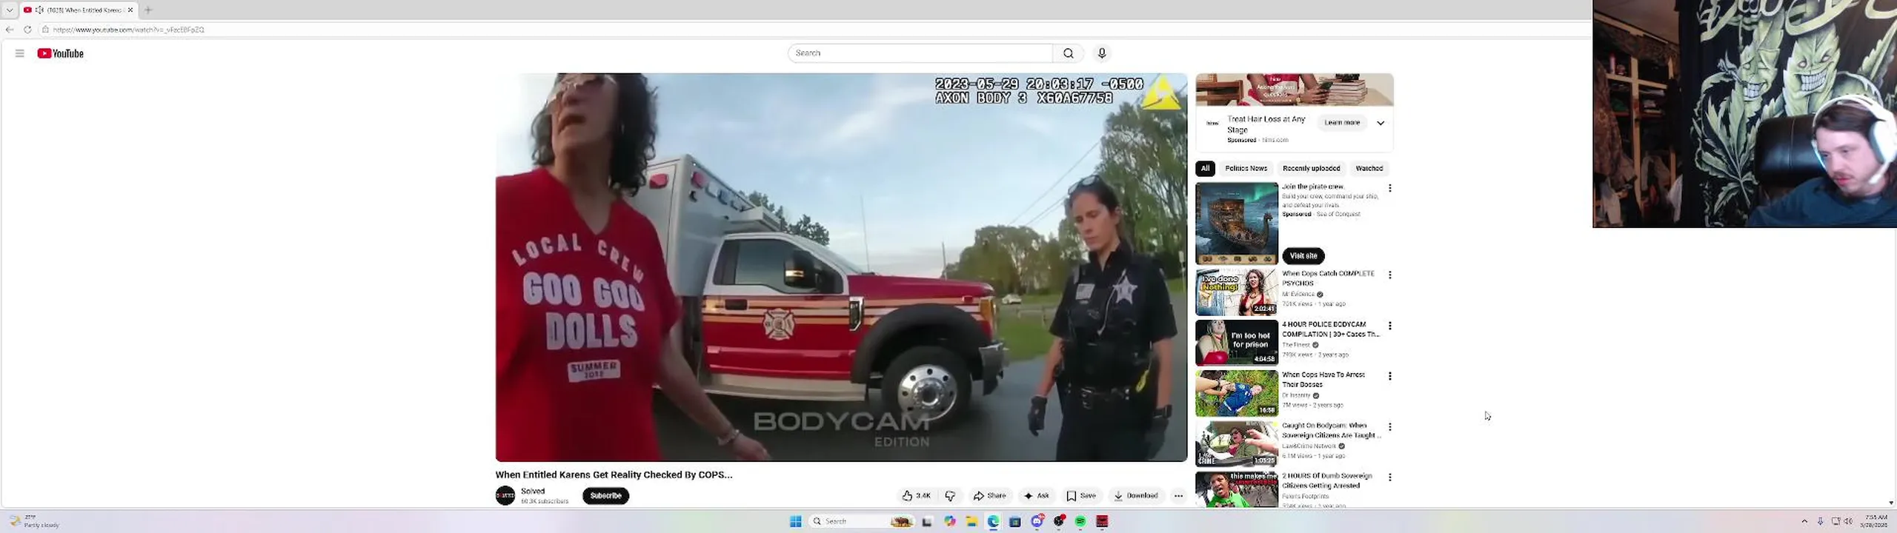This screenshot has width=1897, height=533.
Task: Open options for 'Arrest Their Bosses' video
Action: (1389, 376)
